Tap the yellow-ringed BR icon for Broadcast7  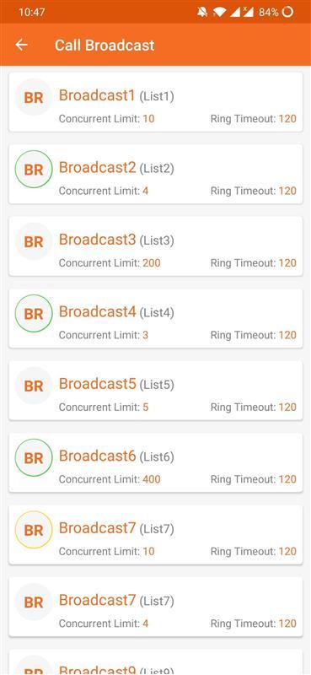[34, 530]
